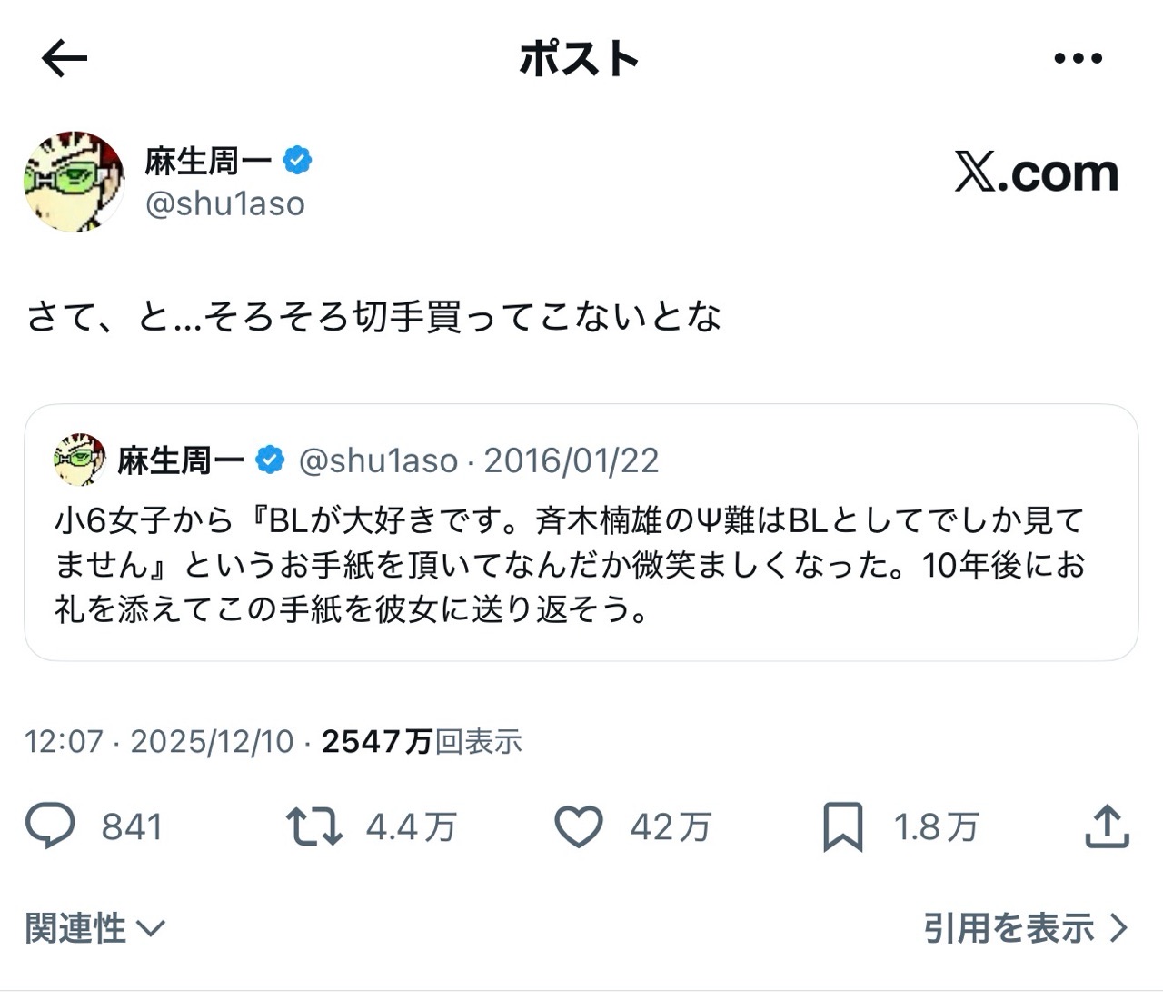Tap the back arrow icon
Image resolution: width=1163 pixels, height=999 pixels.
click(x=65, y=59)
